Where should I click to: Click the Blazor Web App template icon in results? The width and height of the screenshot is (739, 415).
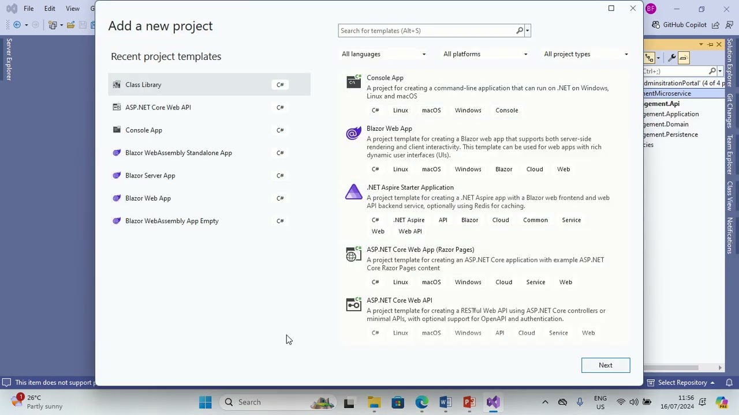353,134
